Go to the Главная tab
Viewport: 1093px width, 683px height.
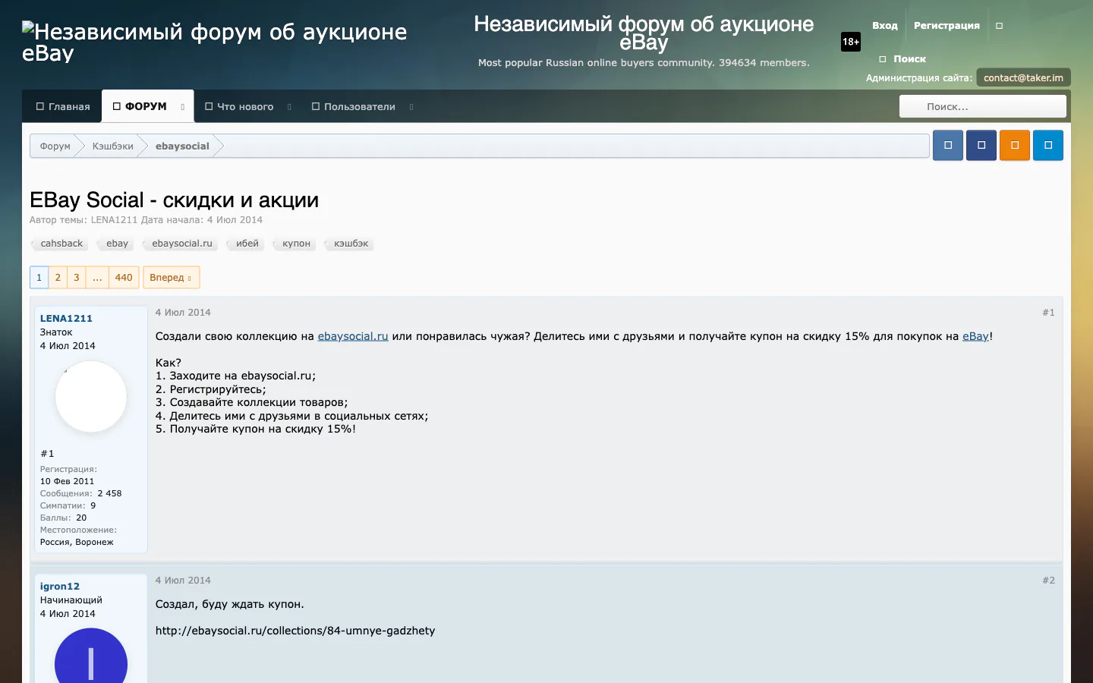pos(63,106)
